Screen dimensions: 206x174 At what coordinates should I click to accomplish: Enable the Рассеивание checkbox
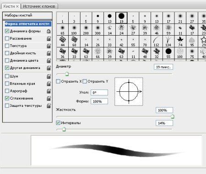tap(7, 38)
